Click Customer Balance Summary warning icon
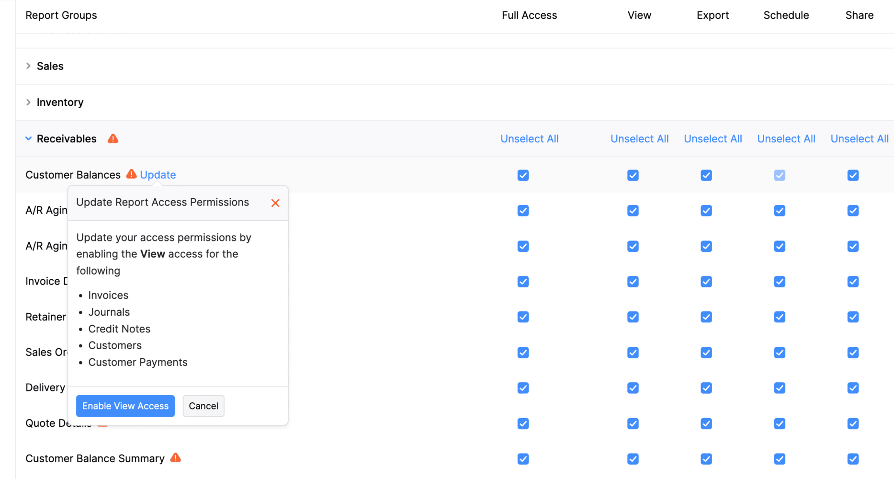Image resolution: width=894 pixels, height=479 pixels. [176, 458]
